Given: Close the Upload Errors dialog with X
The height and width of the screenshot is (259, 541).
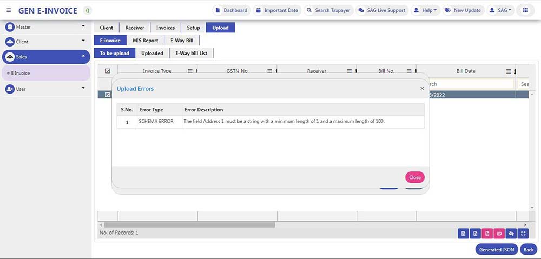Looking at the screenshot, I should 422,88.
